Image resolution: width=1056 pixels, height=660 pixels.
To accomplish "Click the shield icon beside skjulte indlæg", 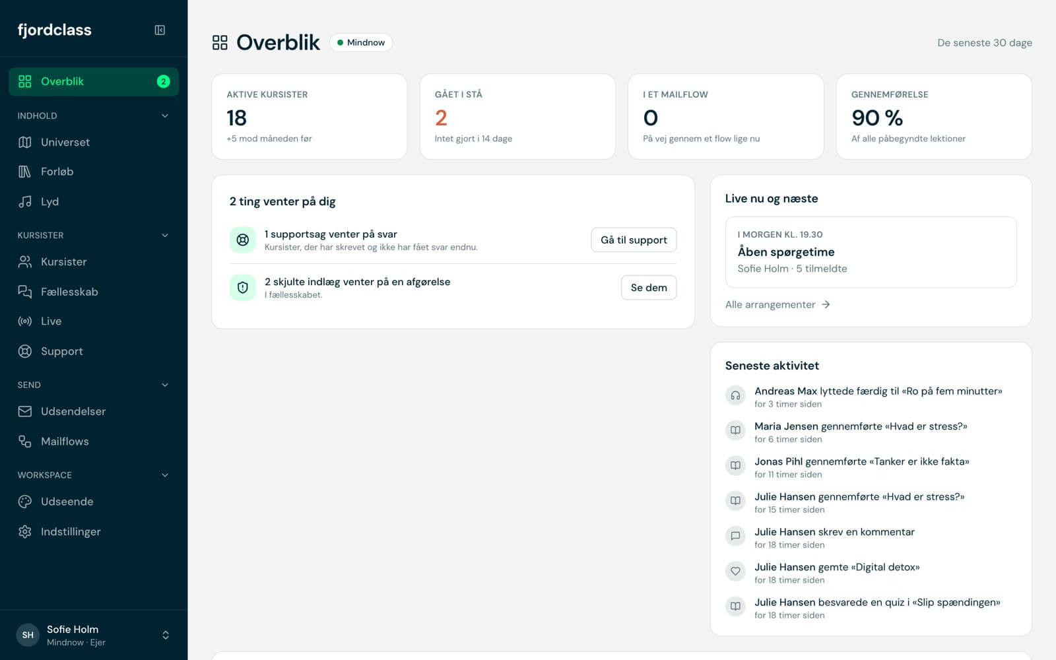I will (243, 287).
